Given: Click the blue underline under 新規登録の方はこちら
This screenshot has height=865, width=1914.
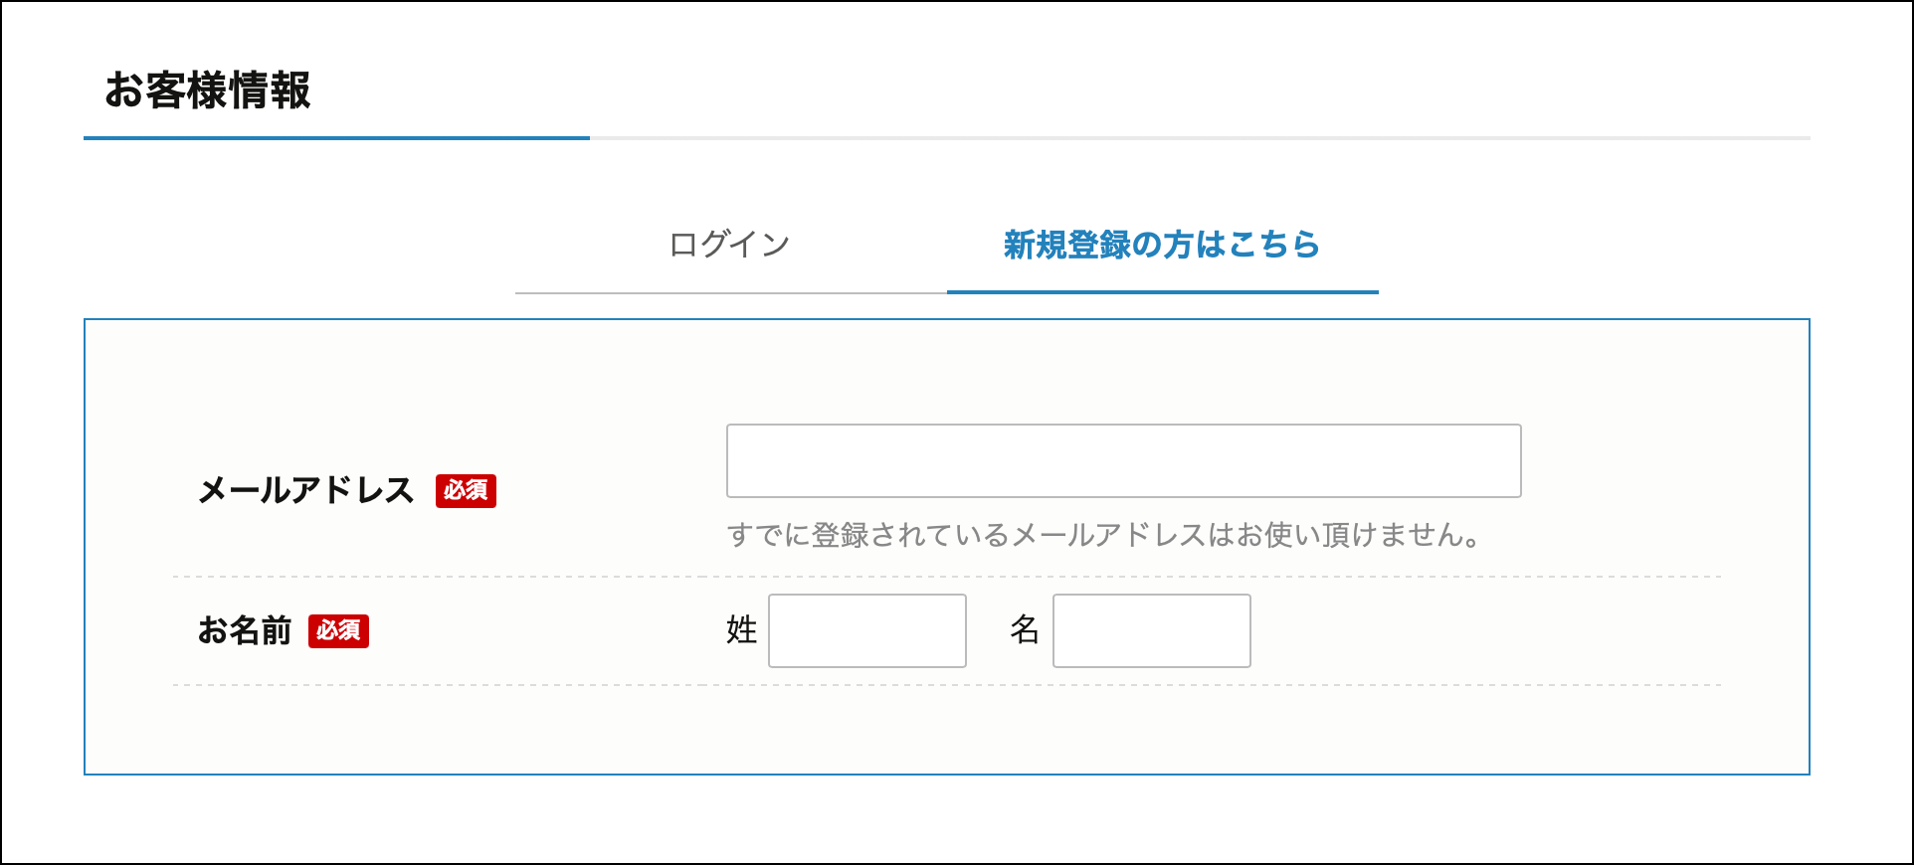Looking at the screenshot, I should click(1162, 292).
